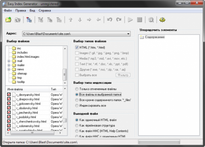Click the move up arrow icon
Viewport: 205px width, 147px height.
[71, 20]
